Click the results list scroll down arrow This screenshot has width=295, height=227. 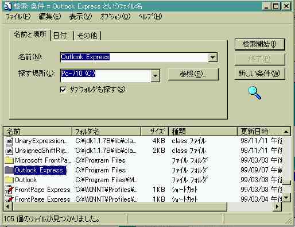tap(286, 197)
